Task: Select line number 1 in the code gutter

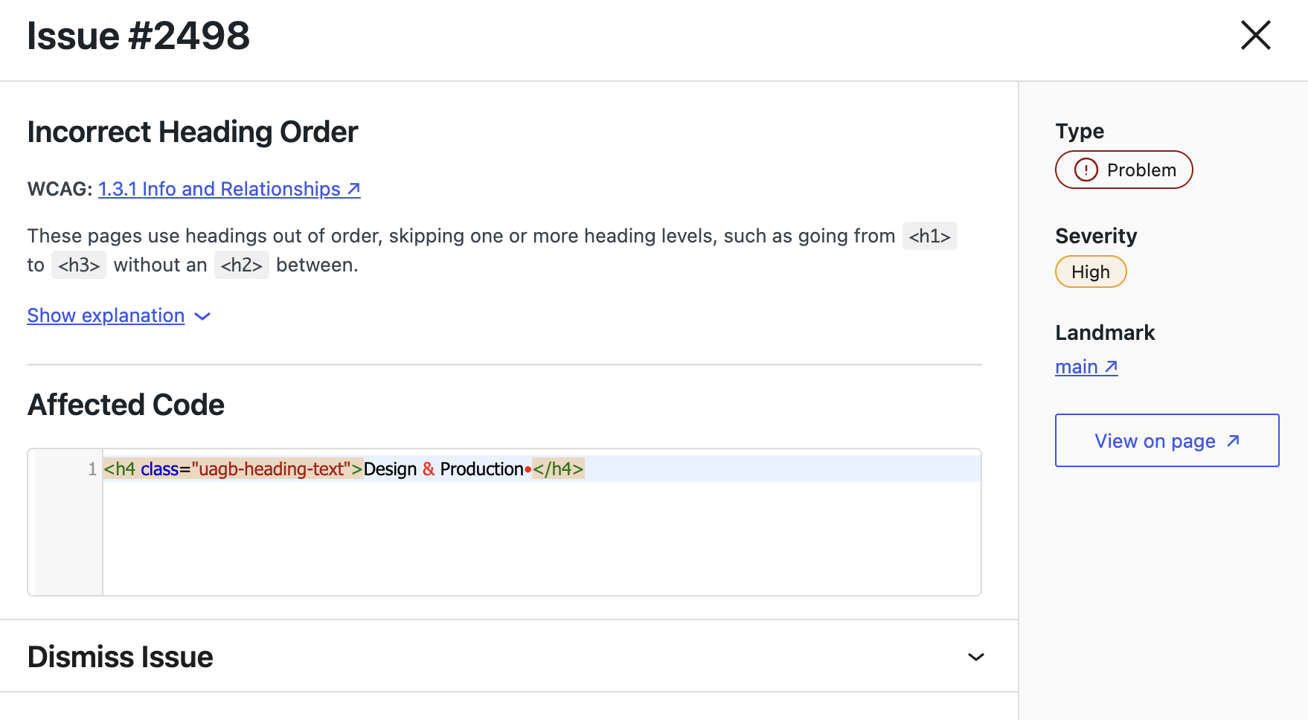Action: pos(92,469)
